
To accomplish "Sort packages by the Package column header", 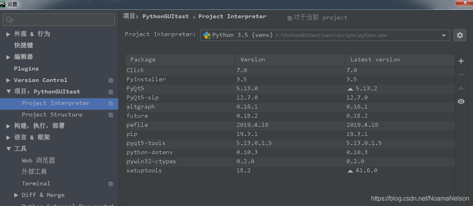I will coord(143,60).
